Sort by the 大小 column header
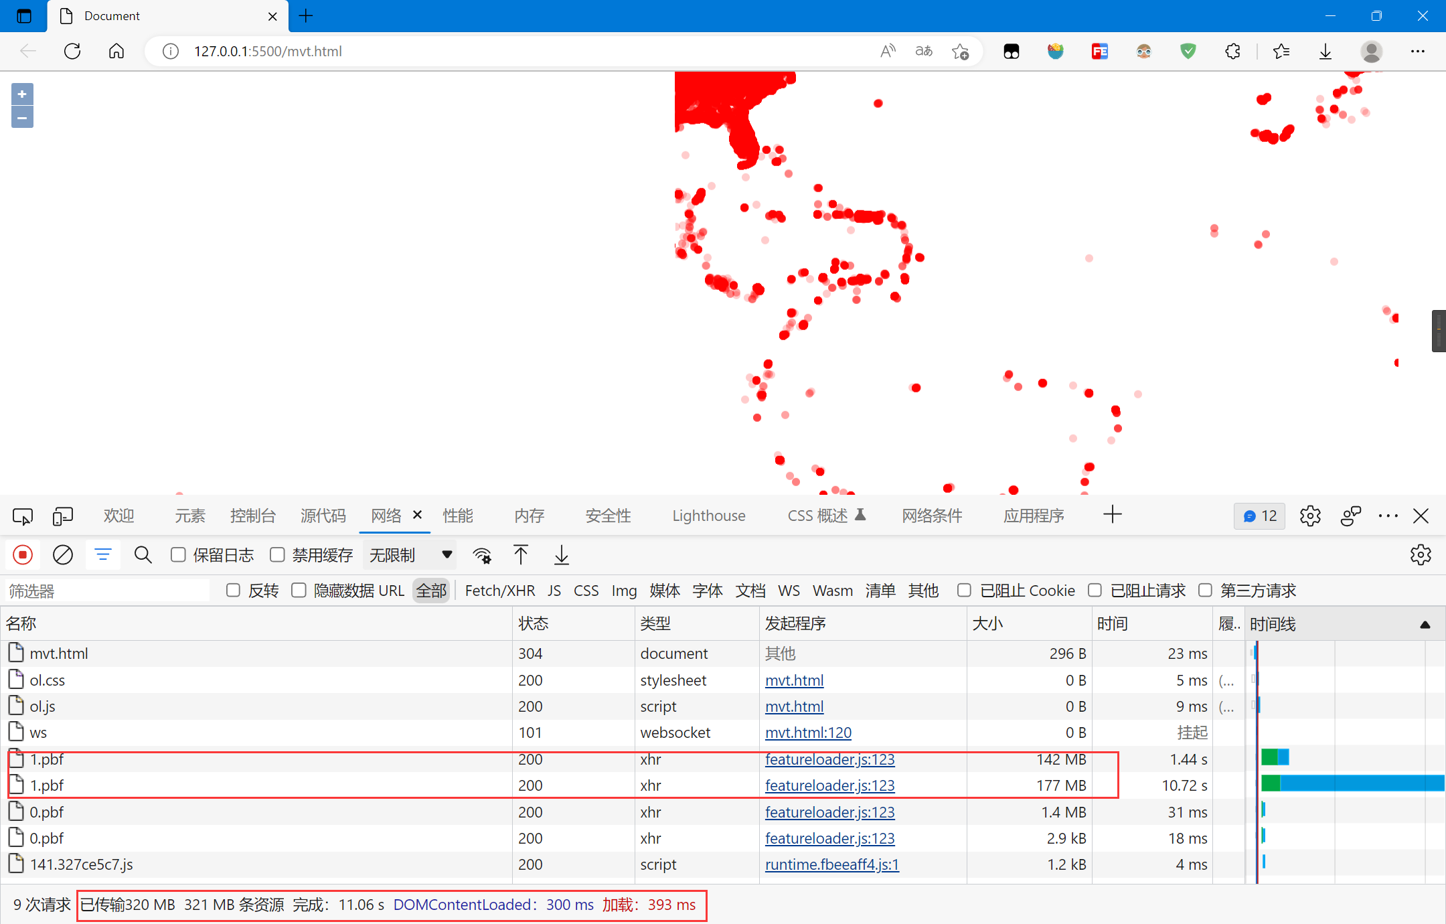 point(1029,624)
